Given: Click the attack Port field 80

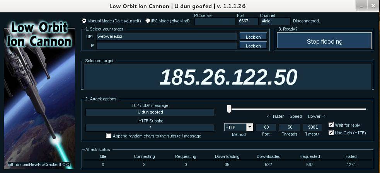Looking at the screenshot, I should click(266, 127).
